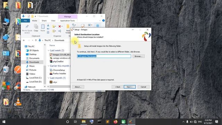Click the Explorer up-directory arrow
This screenshot has width=222, height=125.
36,40
